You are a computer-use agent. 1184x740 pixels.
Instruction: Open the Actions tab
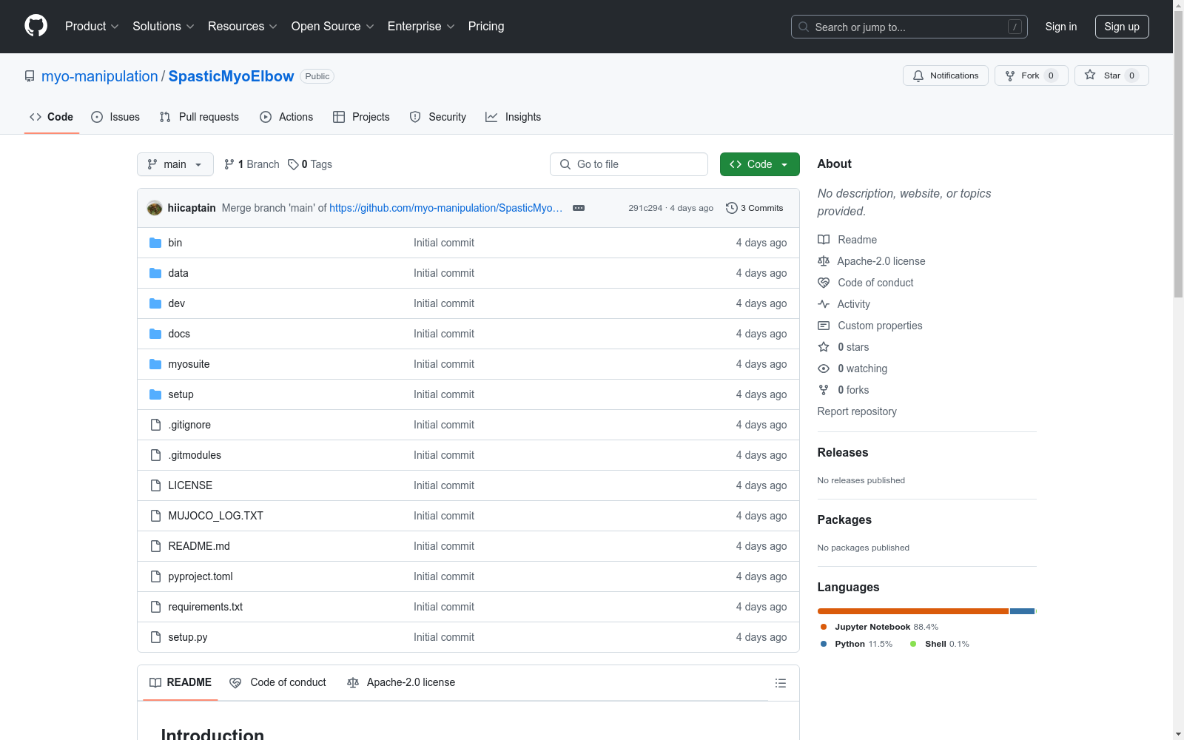click(x=286, y=117)
